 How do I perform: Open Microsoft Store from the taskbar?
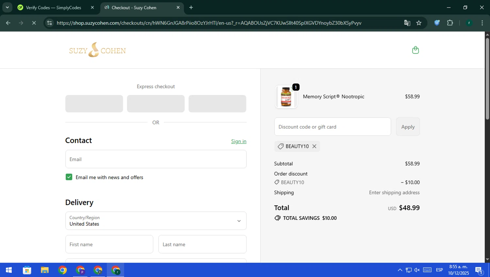[x=27, y=270]
